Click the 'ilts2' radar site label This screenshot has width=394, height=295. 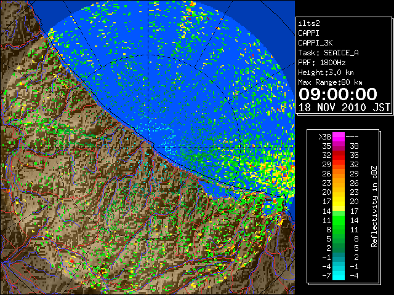click(309, 23)
